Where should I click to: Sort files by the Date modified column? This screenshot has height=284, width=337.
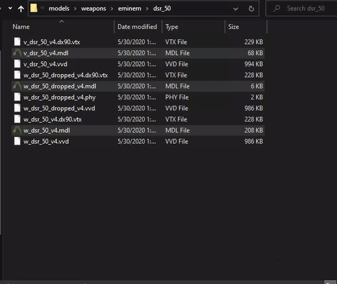point(138,27)
